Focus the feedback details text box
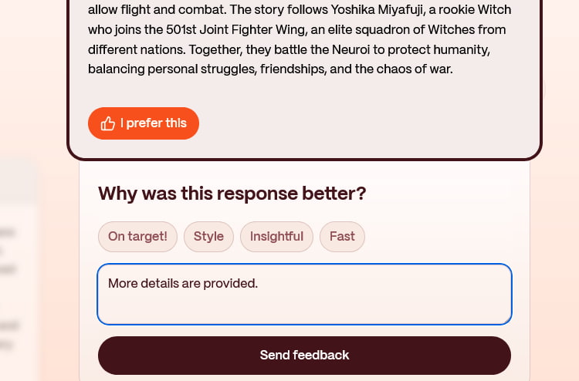The image size is (579, 381). [x=305, y=294]
